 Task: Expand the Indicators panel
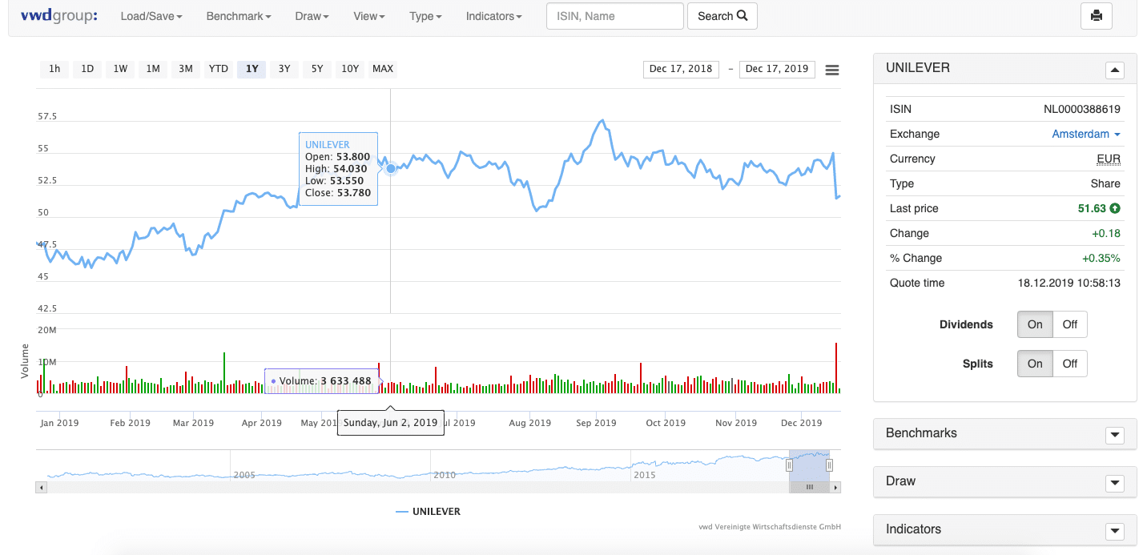pos(1115,531)
